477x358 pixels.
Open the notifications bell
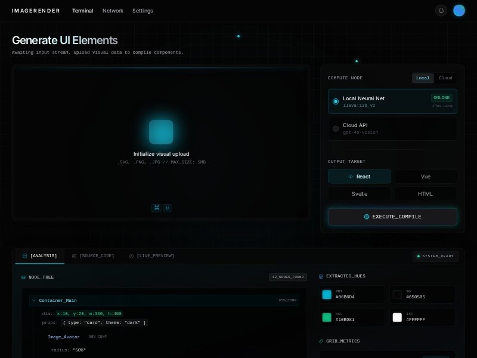point(441,10)
